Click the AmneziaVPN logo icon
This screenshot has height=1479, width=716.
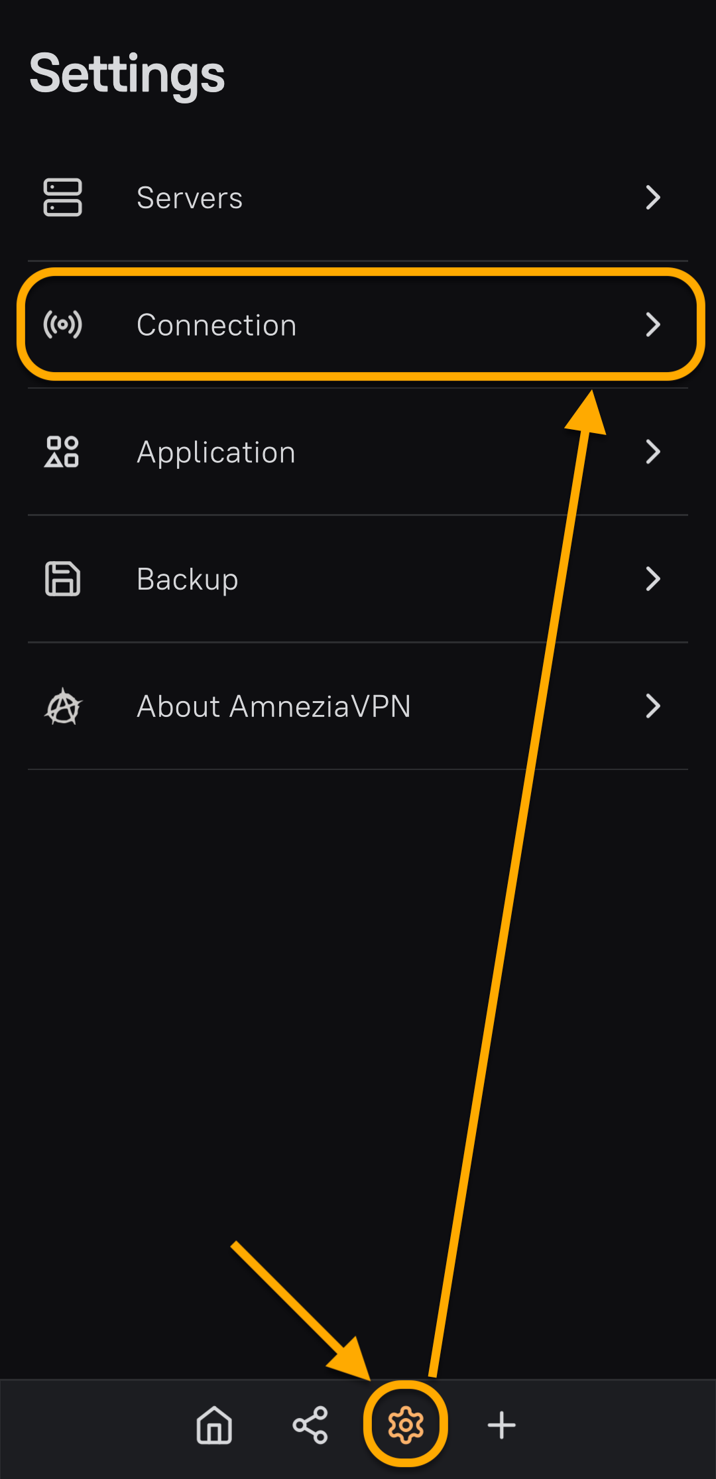62,706
